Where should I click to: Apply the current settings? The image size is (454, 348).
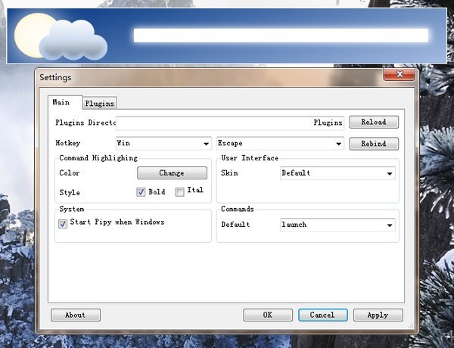tap(378, 315)
